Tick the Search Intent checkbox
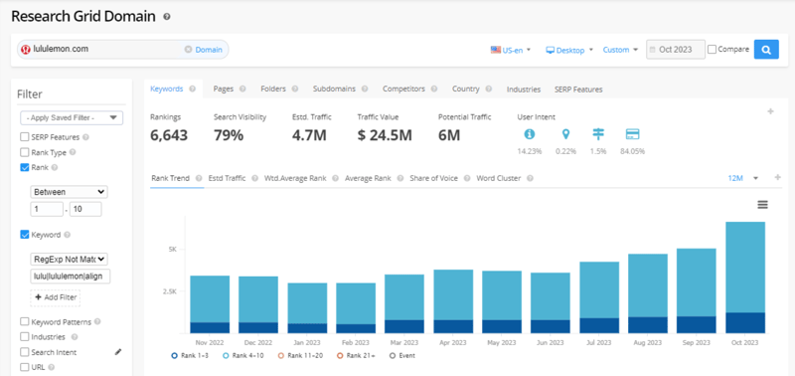Screen dimensions: 795x376 (x=24, y=352)
